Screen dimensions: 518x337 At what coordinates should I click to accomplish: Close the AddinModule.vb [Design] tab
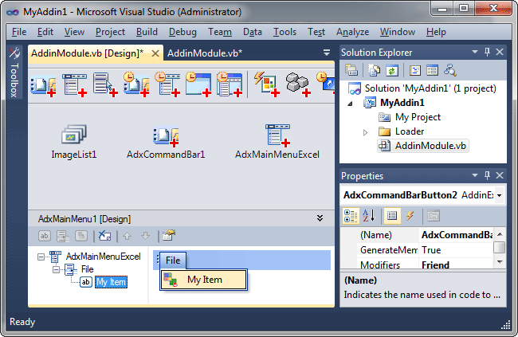point(155,53)
